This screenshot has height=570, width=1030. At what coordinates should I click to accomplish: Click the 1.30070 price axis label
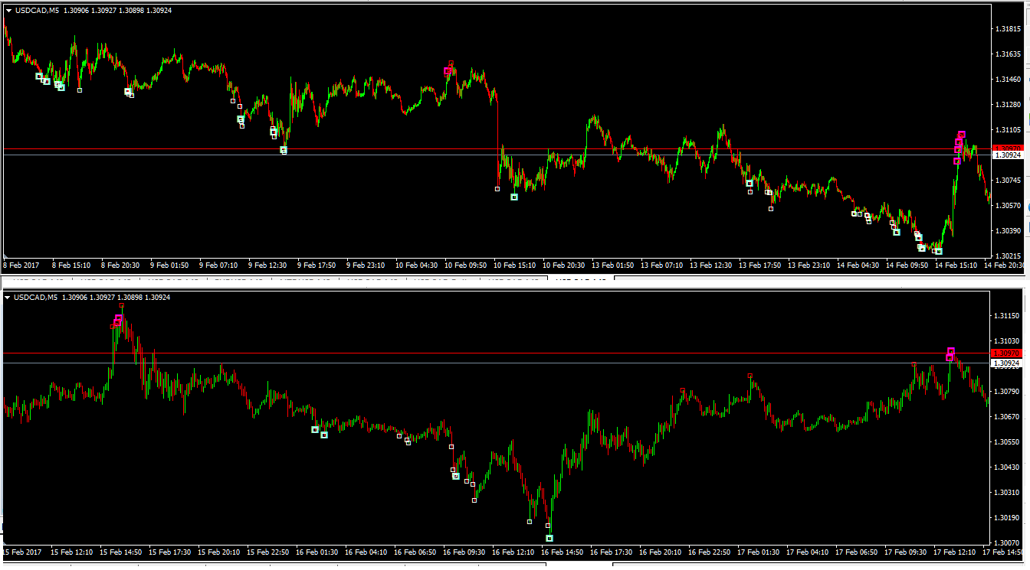click(x=1008, y=543)
